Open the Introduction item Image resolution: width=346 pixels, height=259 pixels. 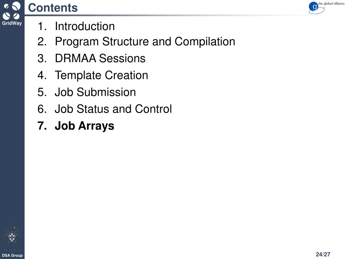[85, 26]
